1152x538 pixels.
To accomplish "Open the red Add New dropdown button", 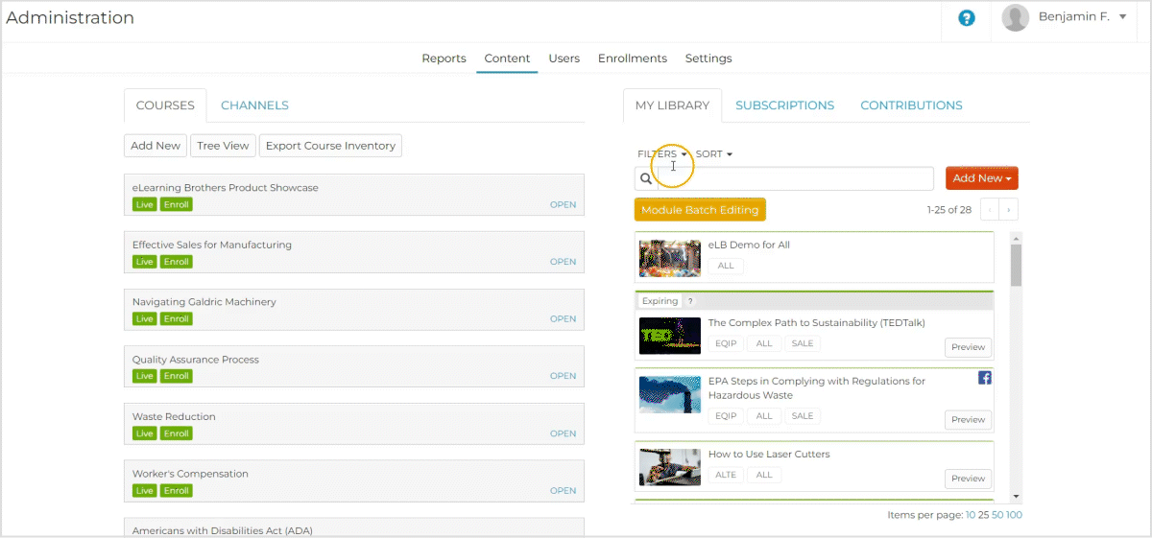I will (981, 178).
